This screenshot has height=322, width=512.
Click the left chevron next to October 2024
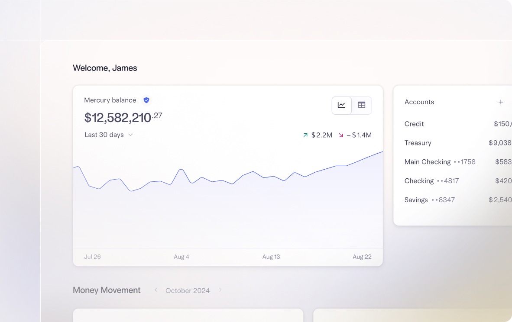click(156, 290)
